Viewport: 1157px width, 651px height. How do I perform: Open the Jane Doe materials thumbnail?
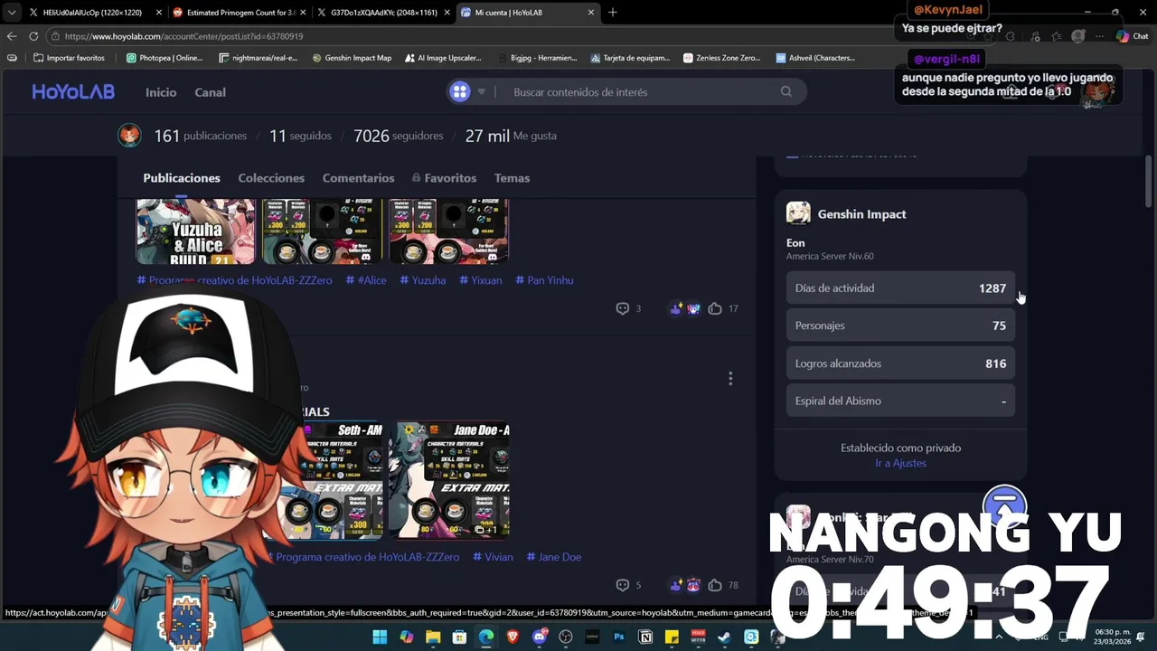(x=449, y=479)
